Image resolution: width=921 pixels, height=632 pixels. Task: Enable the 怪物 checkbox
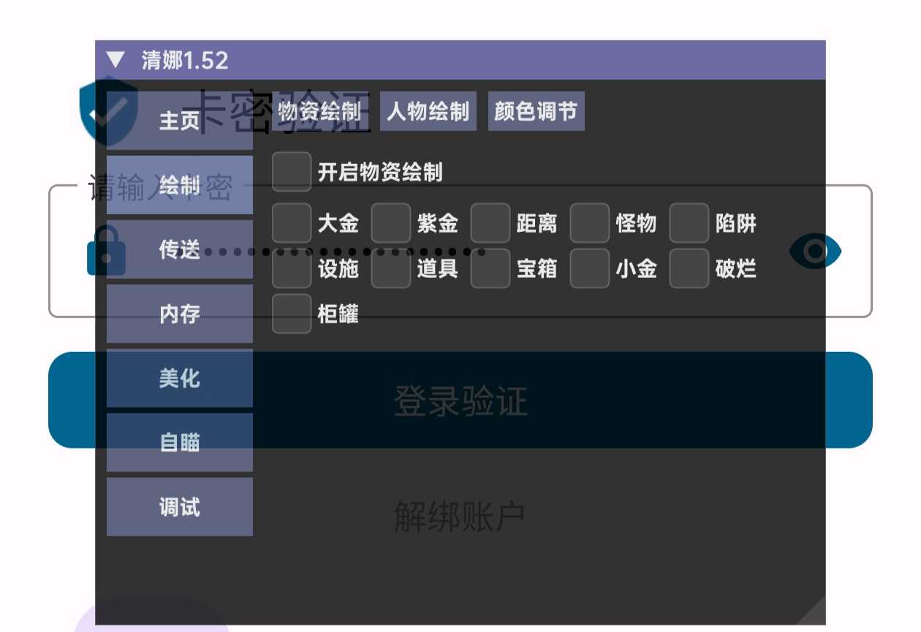pos(589,223)
